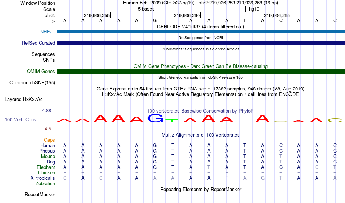Open Publications: Sequences in Scientific Articles title
Viewport: 345px width, 203px height.
pos(200,49)
